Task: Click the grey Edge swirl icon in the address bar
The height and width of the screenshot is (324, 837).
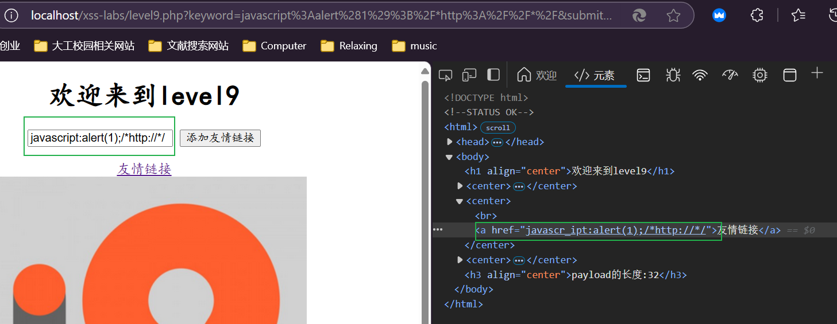Action: (x=639, y=15)
